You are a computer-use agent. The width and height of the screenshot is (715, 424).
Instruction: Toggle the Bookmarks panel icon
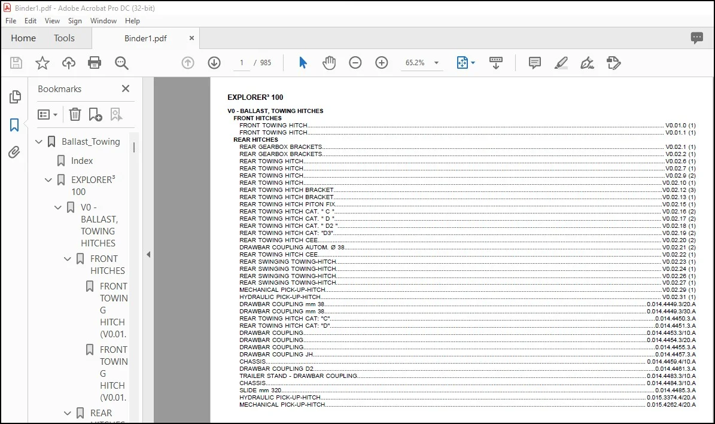tap(14, 125)
